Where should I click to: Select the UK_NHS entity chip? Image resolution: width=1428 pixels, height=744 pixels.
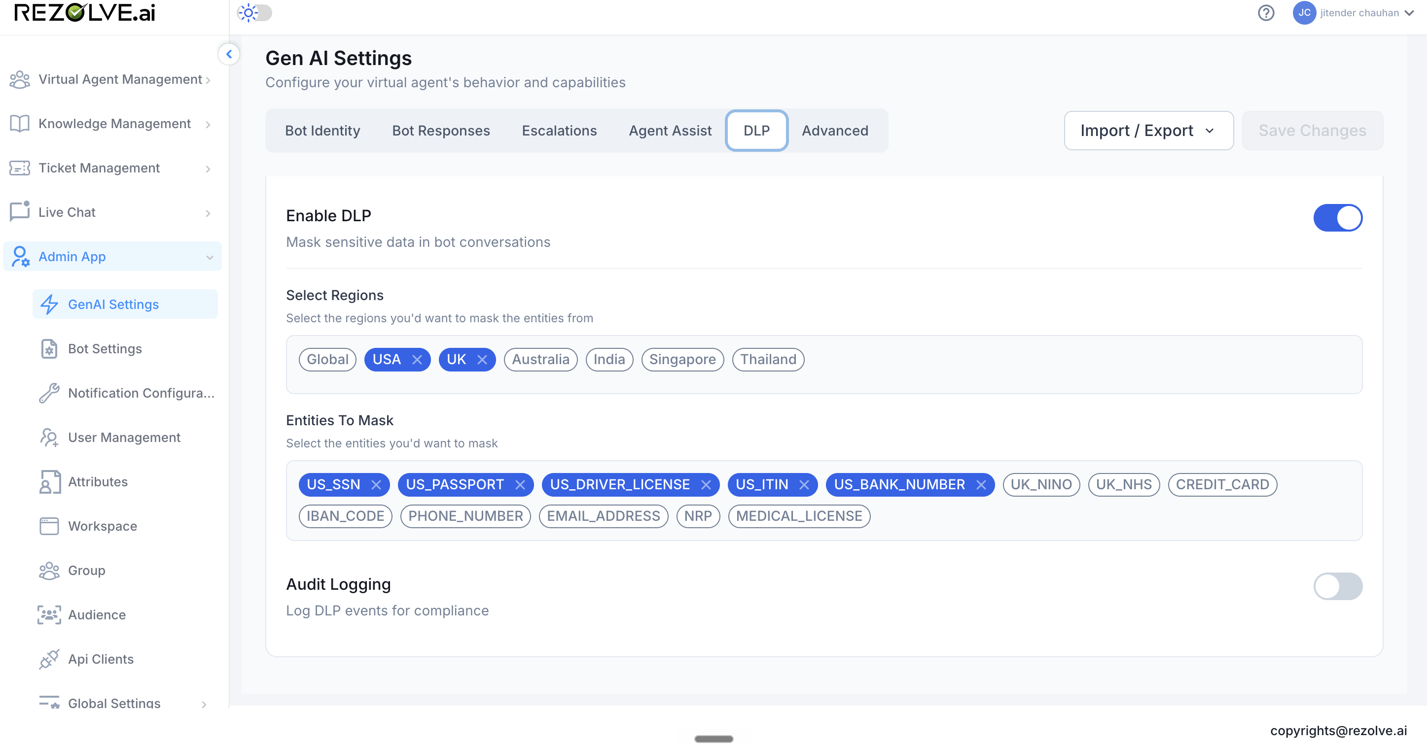tap(1124, 485)
